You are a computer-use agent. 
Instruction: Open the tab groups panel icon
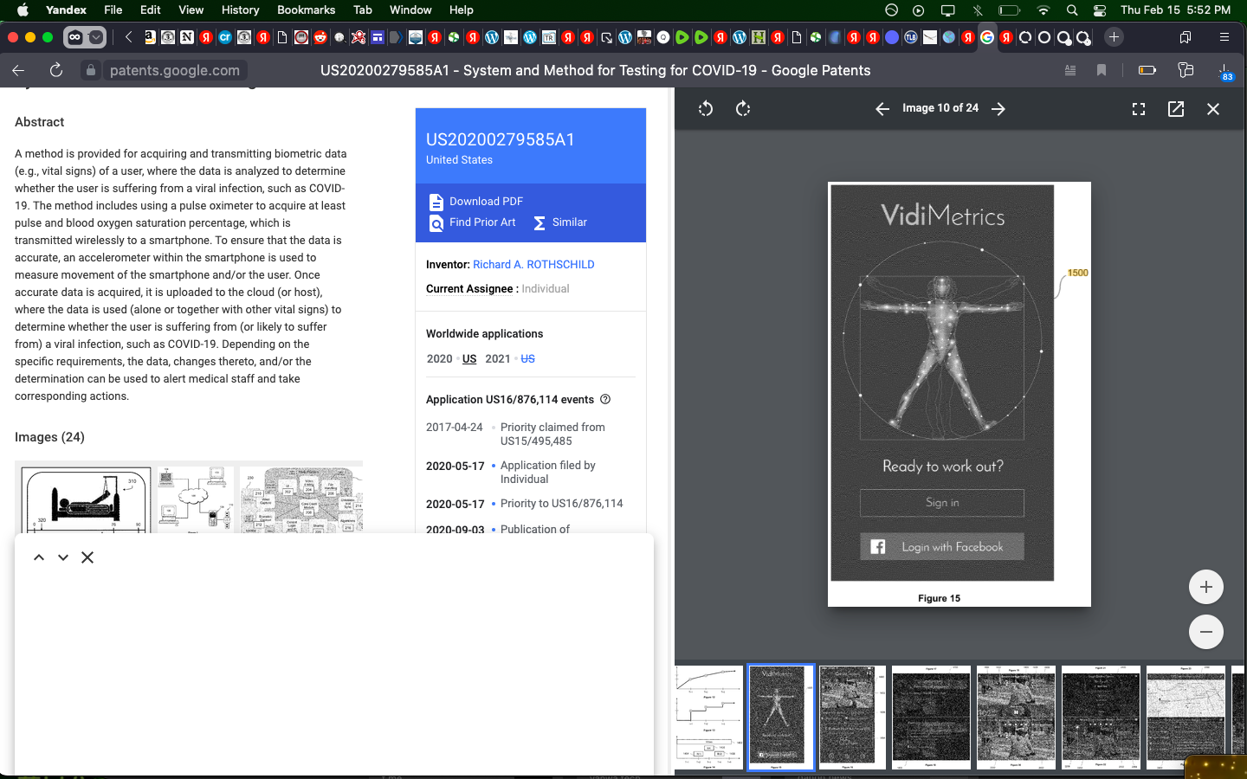pyautogui.click(x=1186, y=37)
